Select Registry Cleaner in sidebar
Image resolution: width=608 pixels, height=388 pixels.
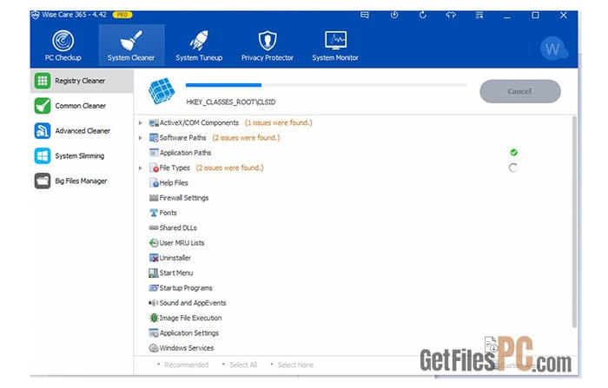coord(82,81)
